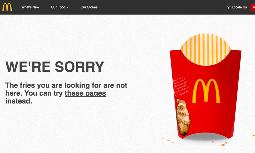Go to the Our Stories page
The width and height of the screenshot is (255, 153).
[x=89, y=7]
